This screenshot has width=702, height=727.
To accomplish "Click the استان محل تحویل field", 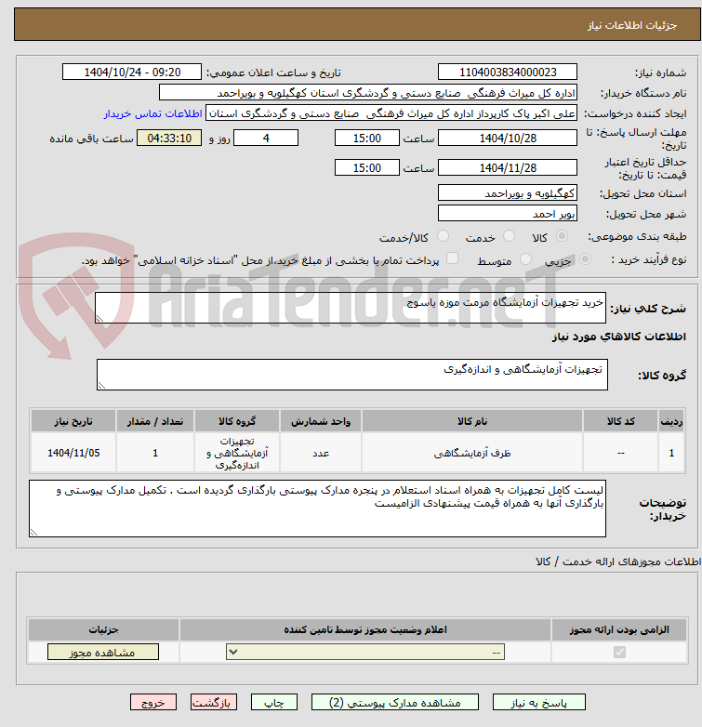I will click(x=508, y=192).
